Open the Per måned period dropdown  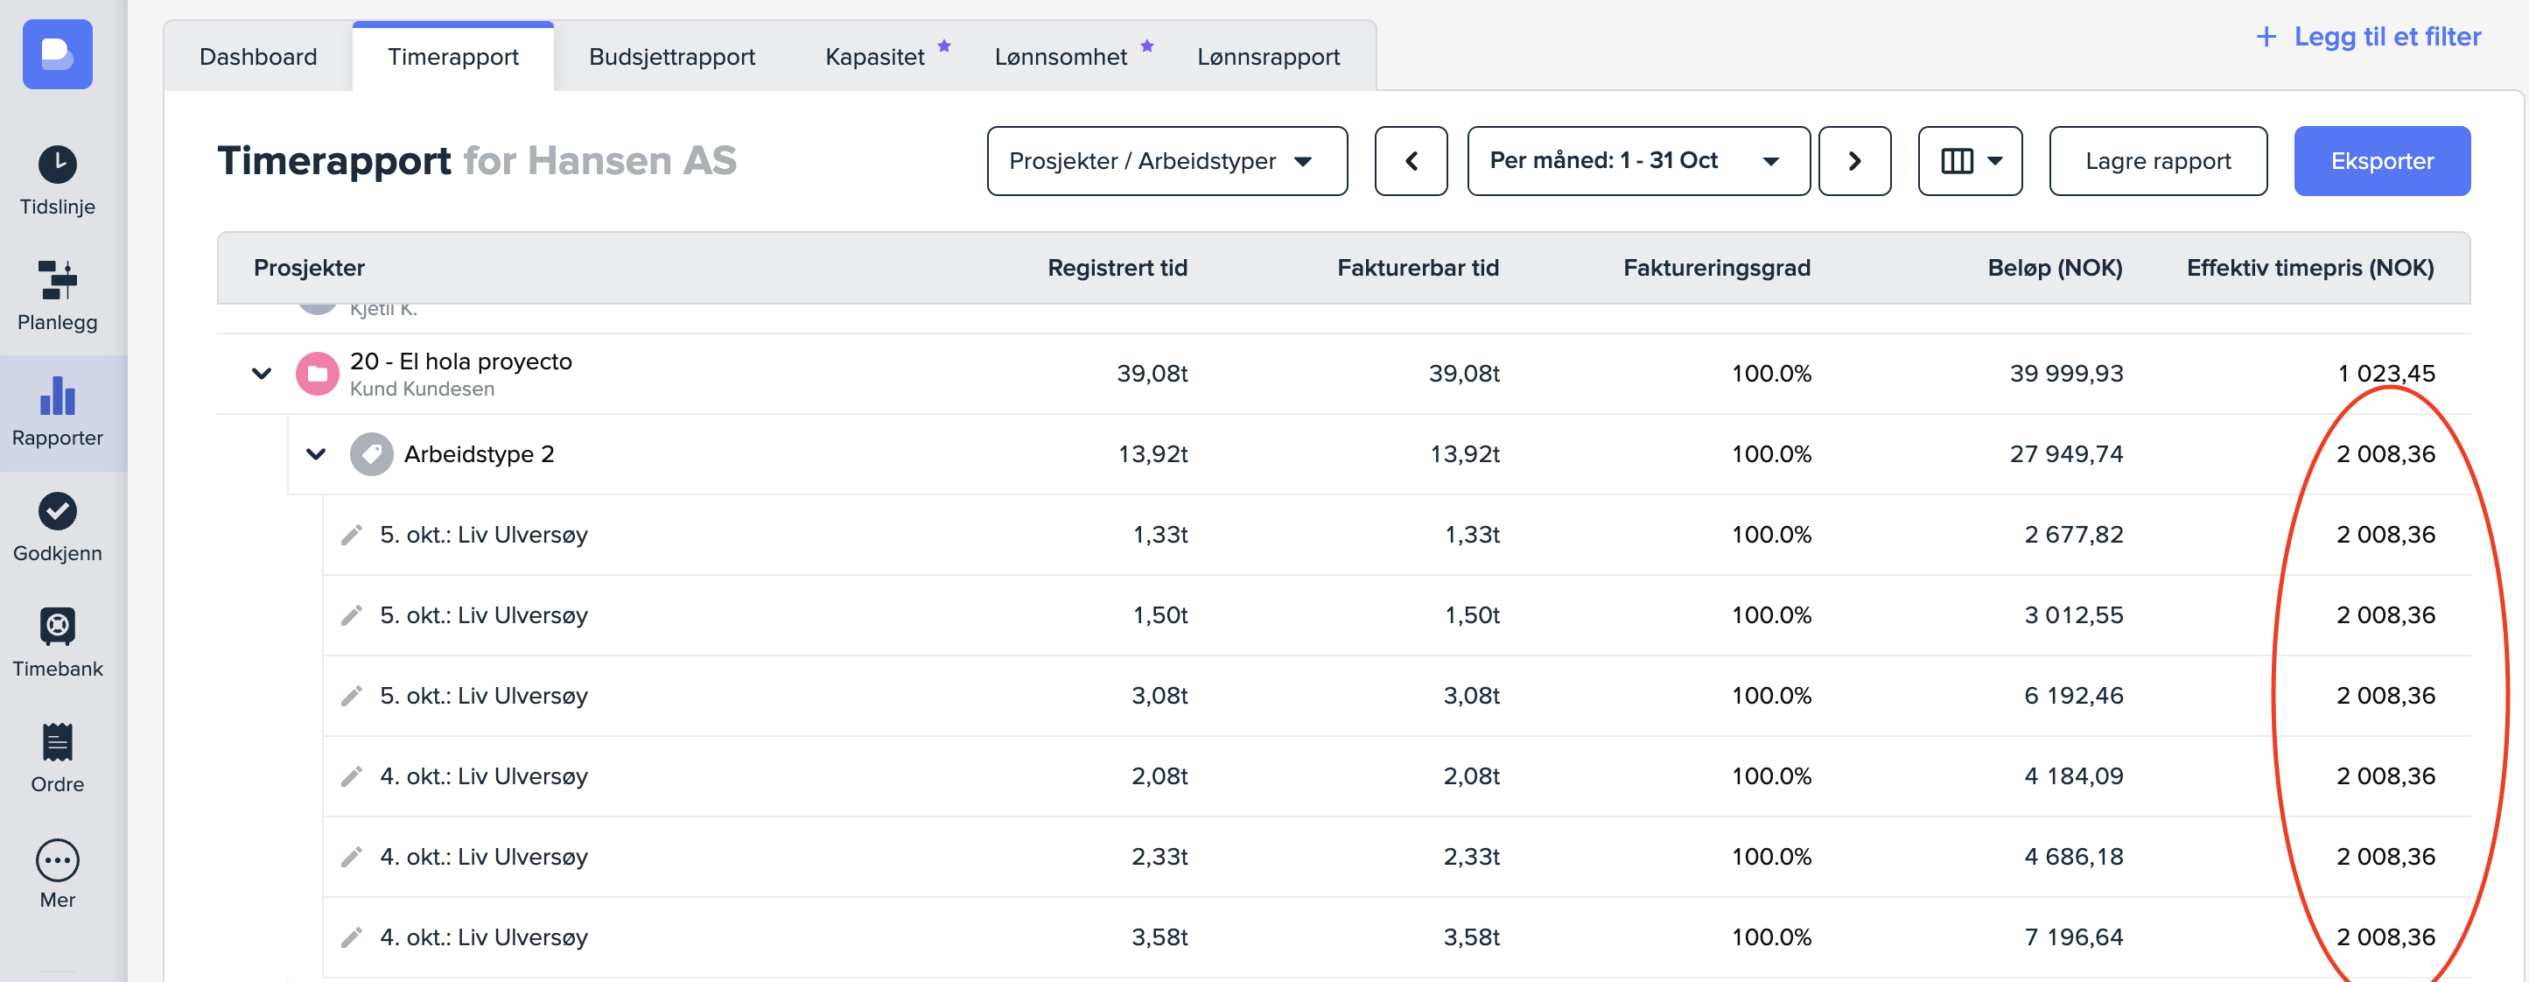[1637, 161]
